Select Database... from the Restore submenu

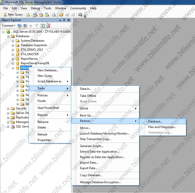click(x=155, y=121)
